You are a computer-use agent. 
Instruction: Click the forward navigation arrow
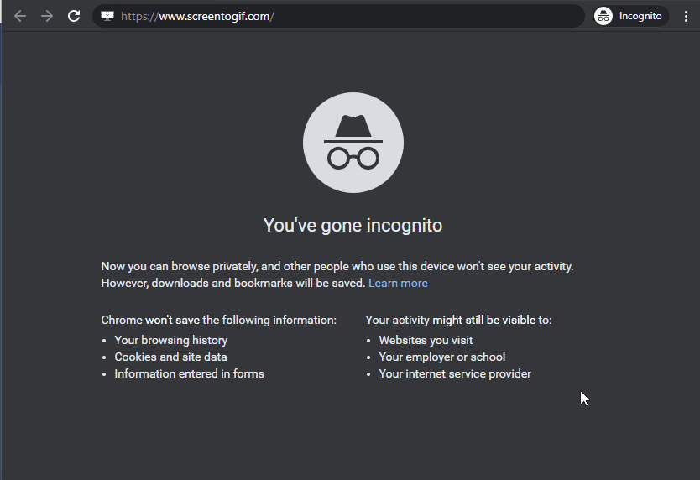[47, 16]
